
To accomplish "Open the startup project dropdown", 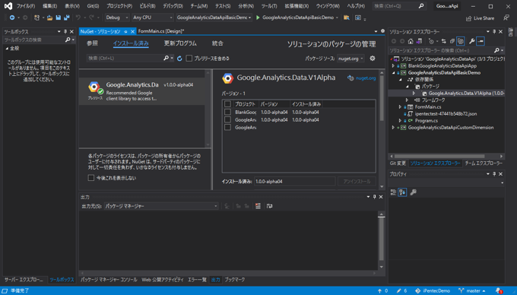I will 214,17.
